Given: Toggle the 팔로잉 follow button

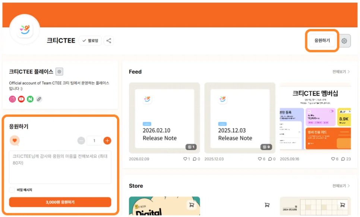Looking at the screenshot, I should 90,41.
